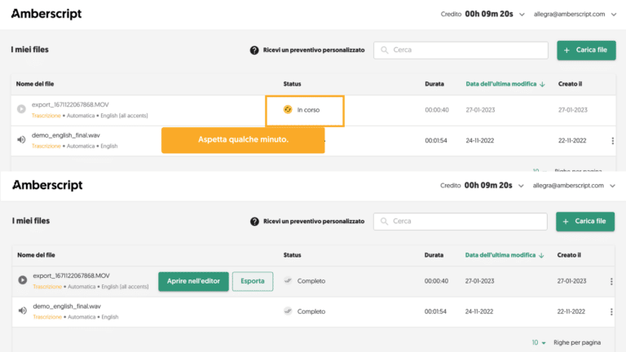Click the Amberscript logo
Viewport: 626px width, 352px height.
(46, 185)
